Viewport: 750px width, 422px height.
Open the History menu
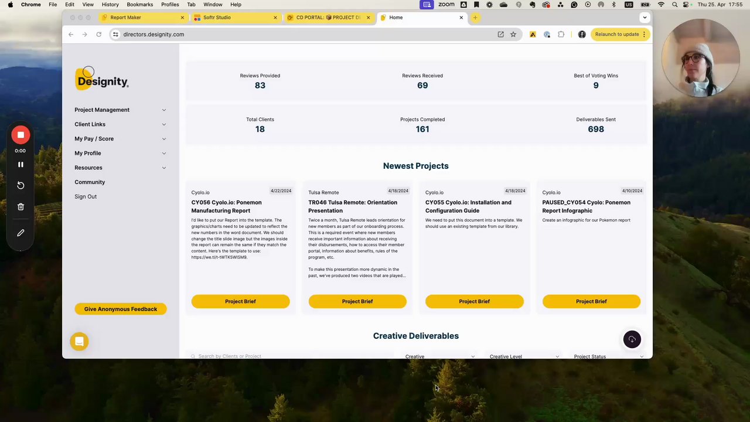point(110,5)
